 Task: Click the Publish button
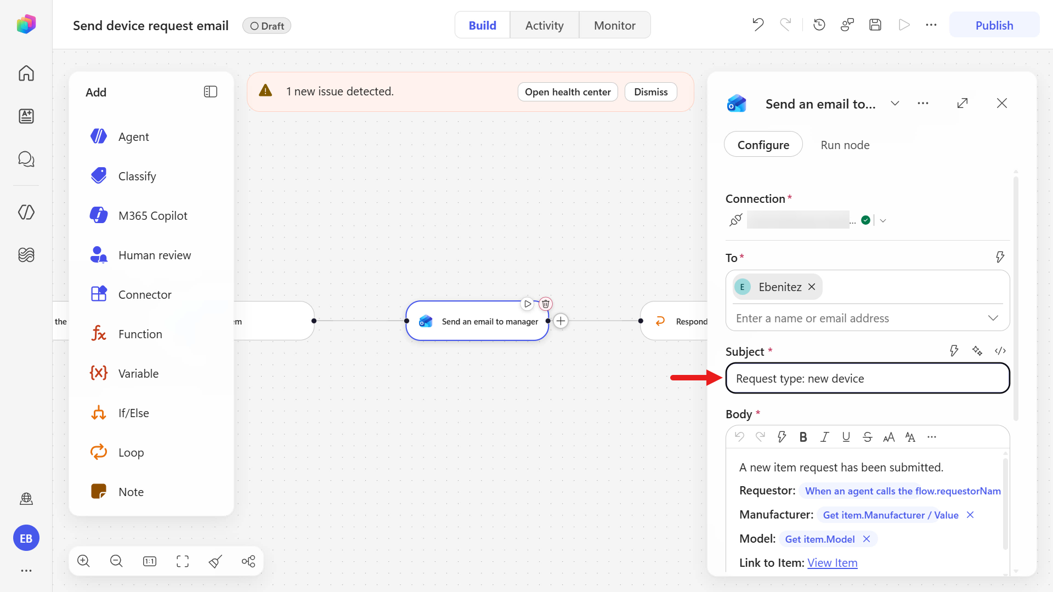coord(994,25)
